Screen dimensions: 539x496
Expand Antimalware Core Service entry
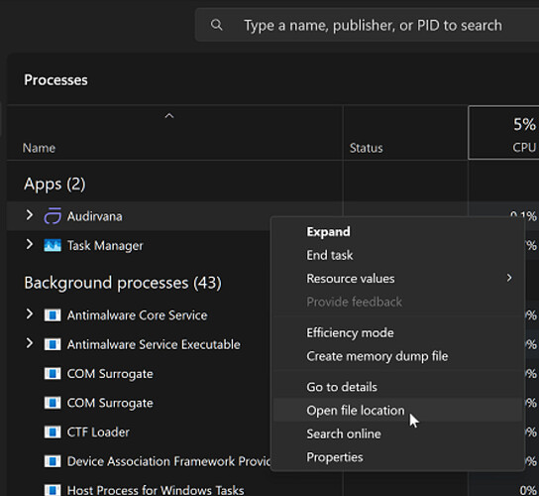pyautogui.click(x=30, y=313)
